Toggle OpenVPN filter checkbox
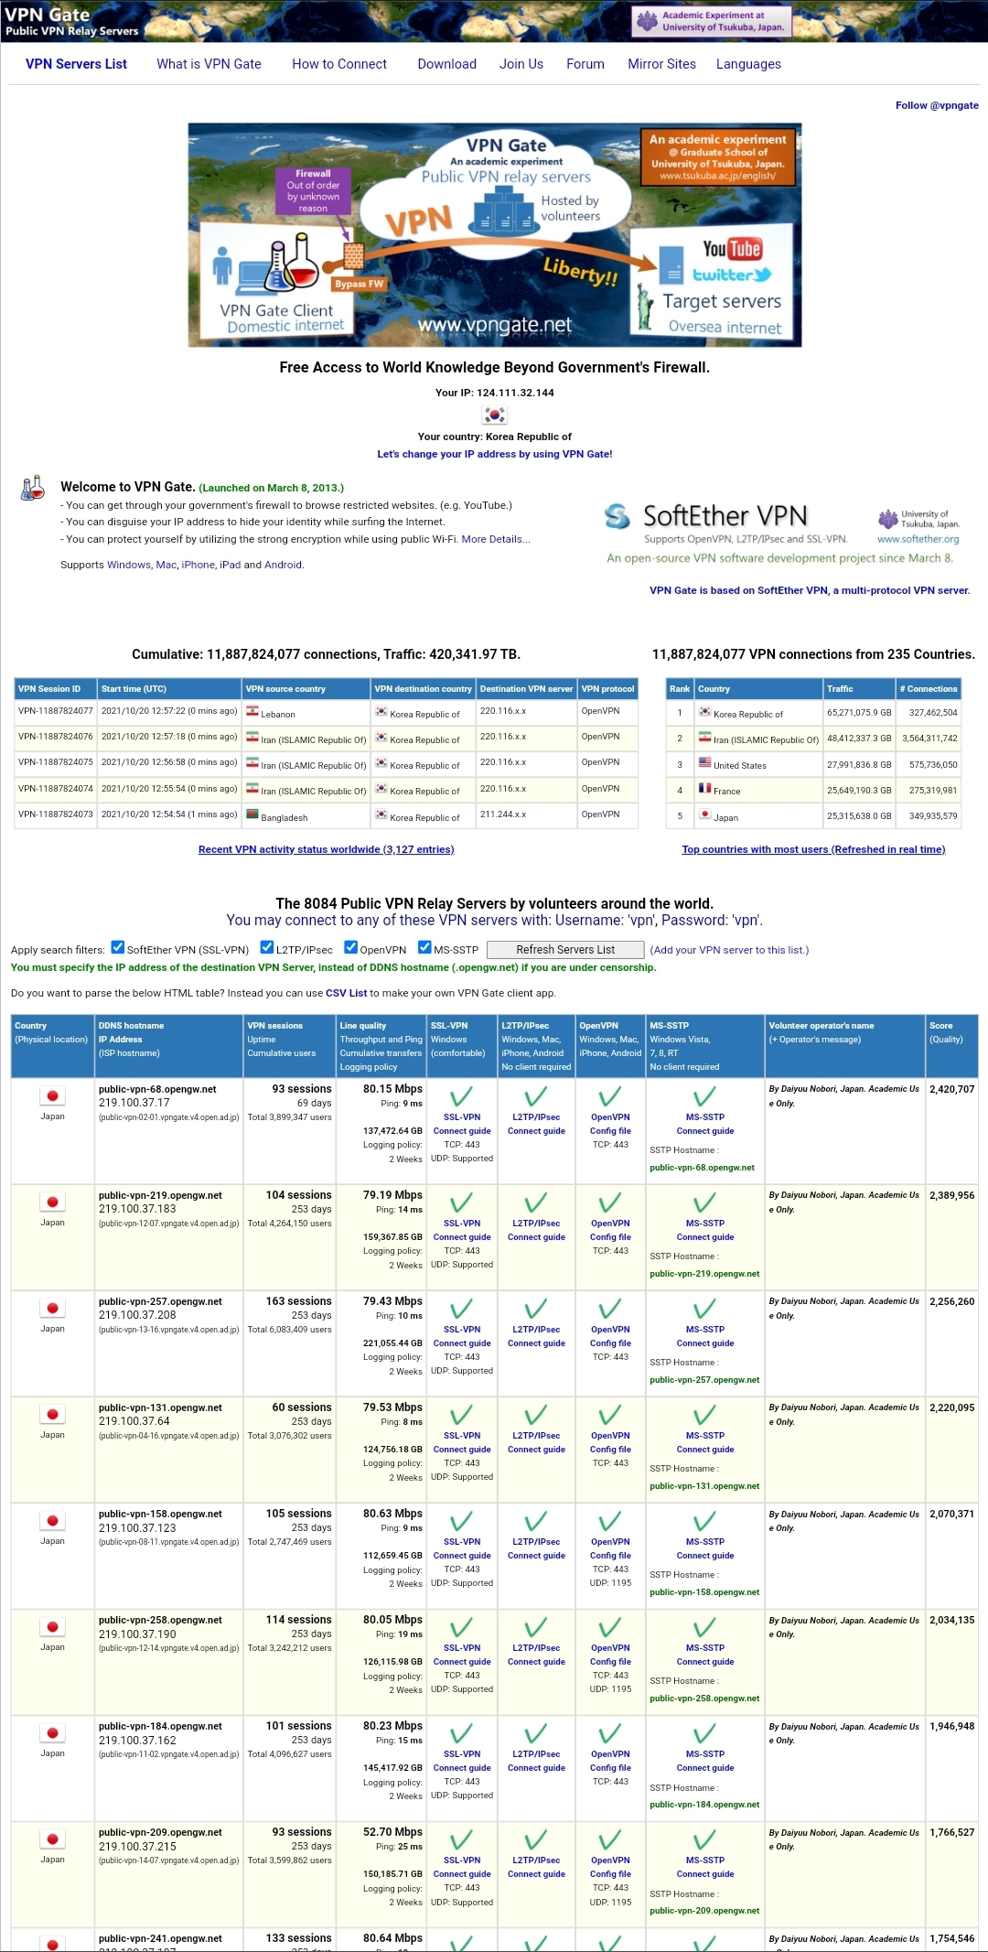Viewport: 988px width, 1952px height. [350, 947]
